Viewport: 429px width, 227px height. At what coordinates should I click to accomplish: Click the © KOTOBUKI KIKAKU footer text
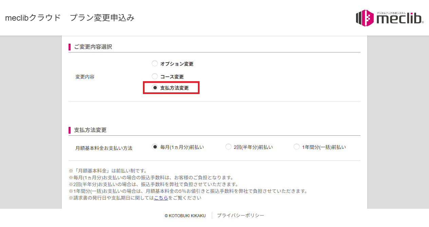(185, 215)
